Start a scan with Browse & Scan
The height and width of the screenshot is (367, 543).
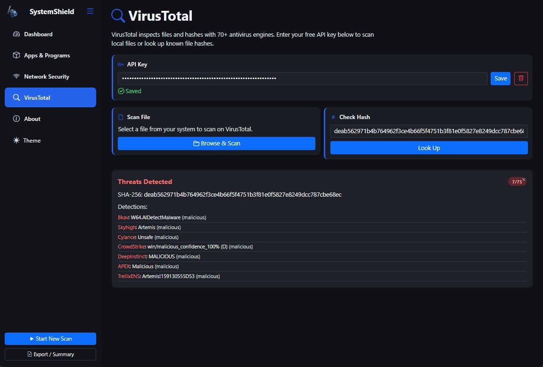[x=216, y=143]
